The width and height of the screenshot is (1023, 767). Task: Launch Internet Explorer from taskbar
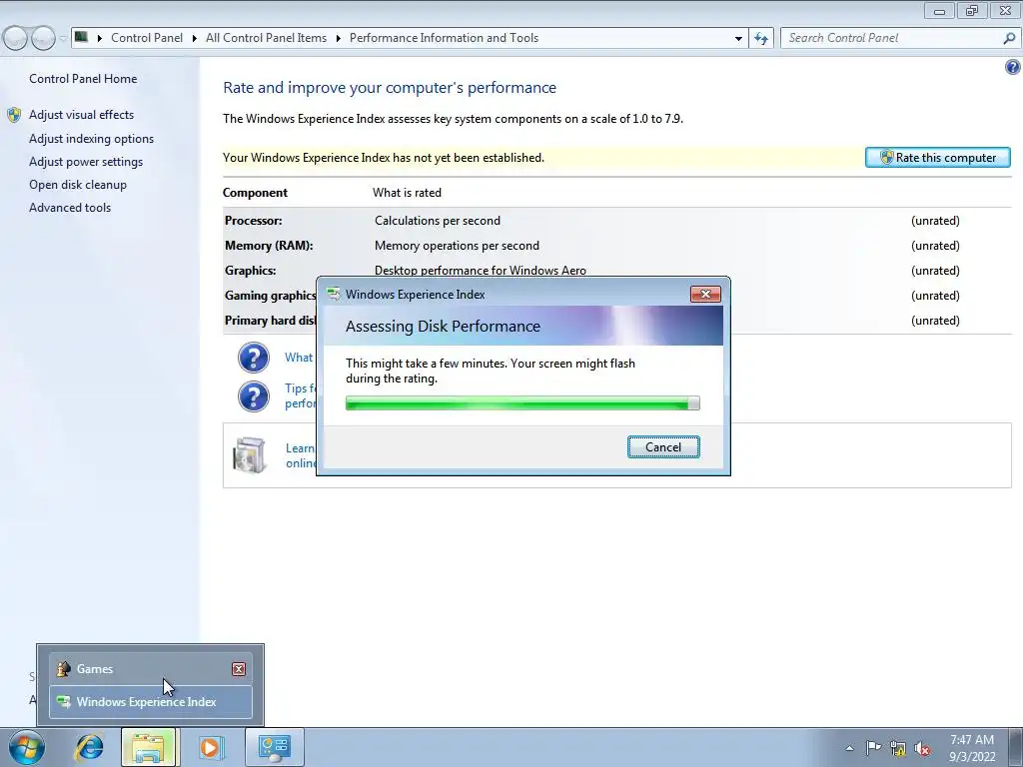(89, 747)
